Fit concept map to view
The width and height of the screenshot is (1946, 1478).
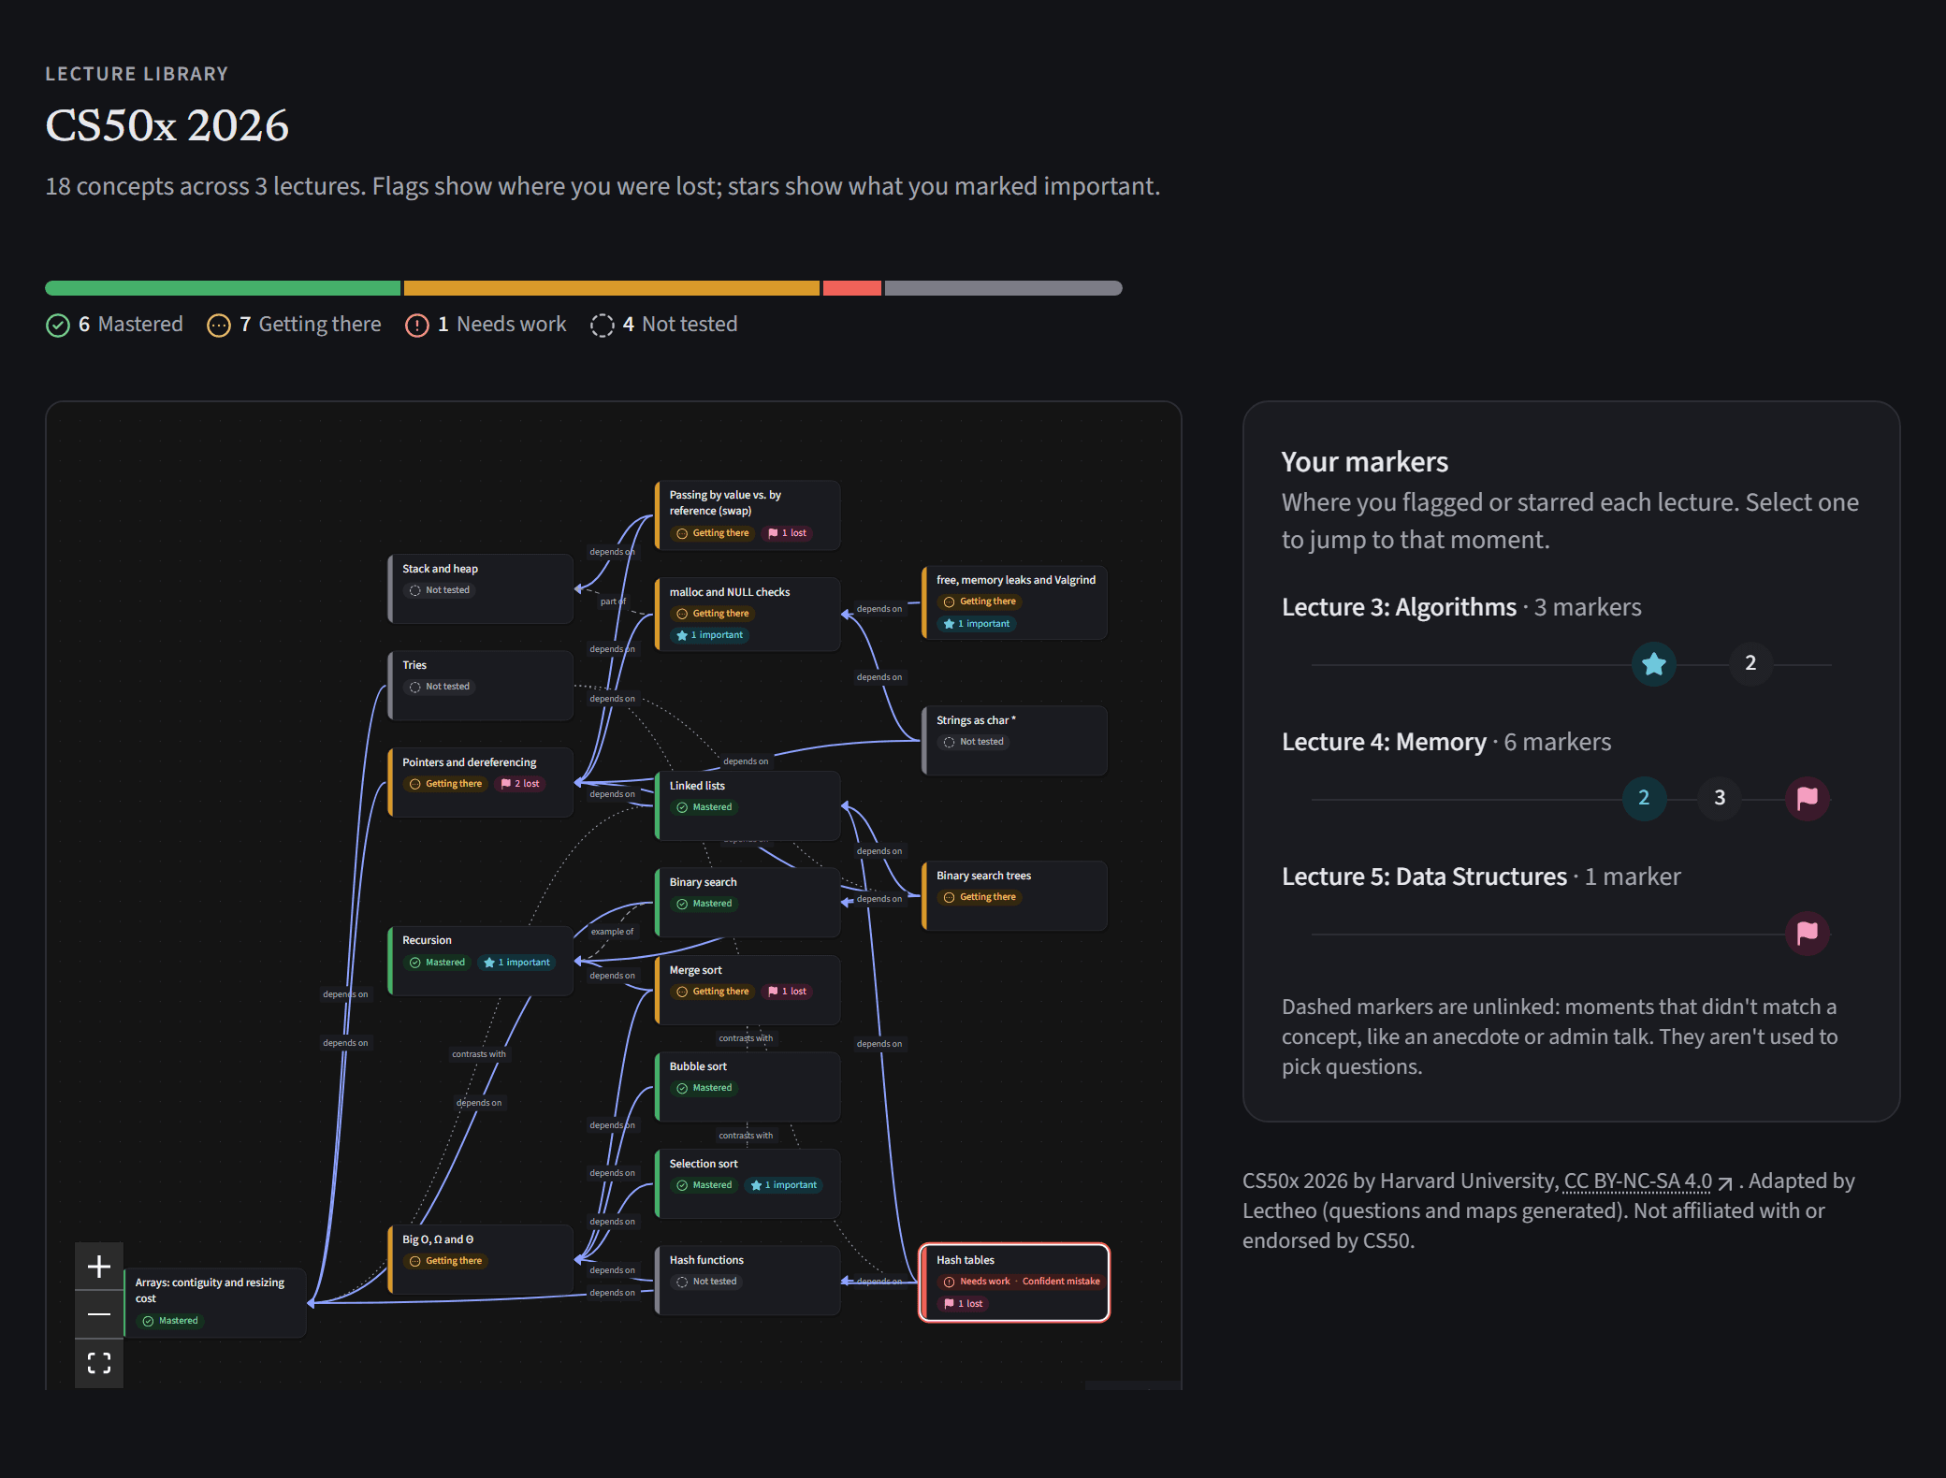99,1363
